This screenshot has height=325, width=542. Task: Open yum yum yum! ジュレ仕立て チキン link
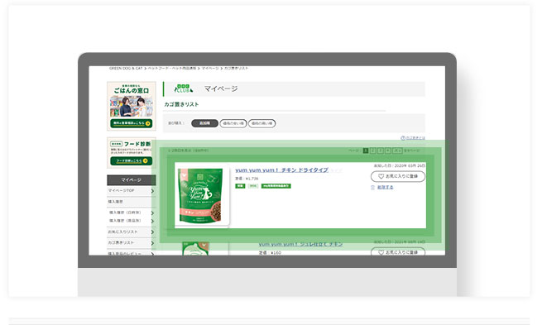coord(300,244)
